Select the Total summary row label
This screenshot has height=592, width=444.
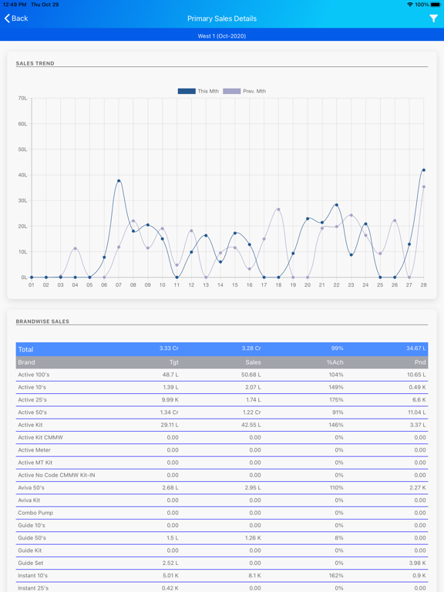(x=25, y=349)
